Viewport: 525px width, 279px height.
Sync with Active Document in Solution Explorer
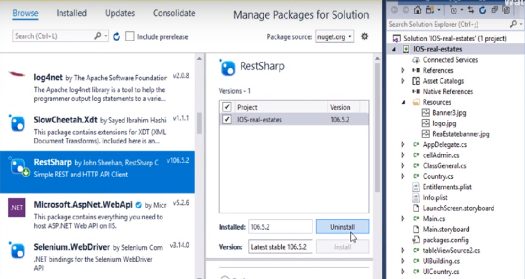tap(471, 10)
